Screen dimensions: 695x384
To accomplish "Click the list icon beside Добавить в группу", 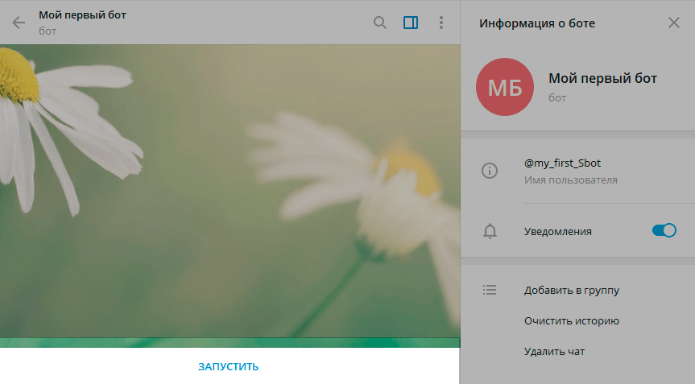I will [x=490, y=290].
